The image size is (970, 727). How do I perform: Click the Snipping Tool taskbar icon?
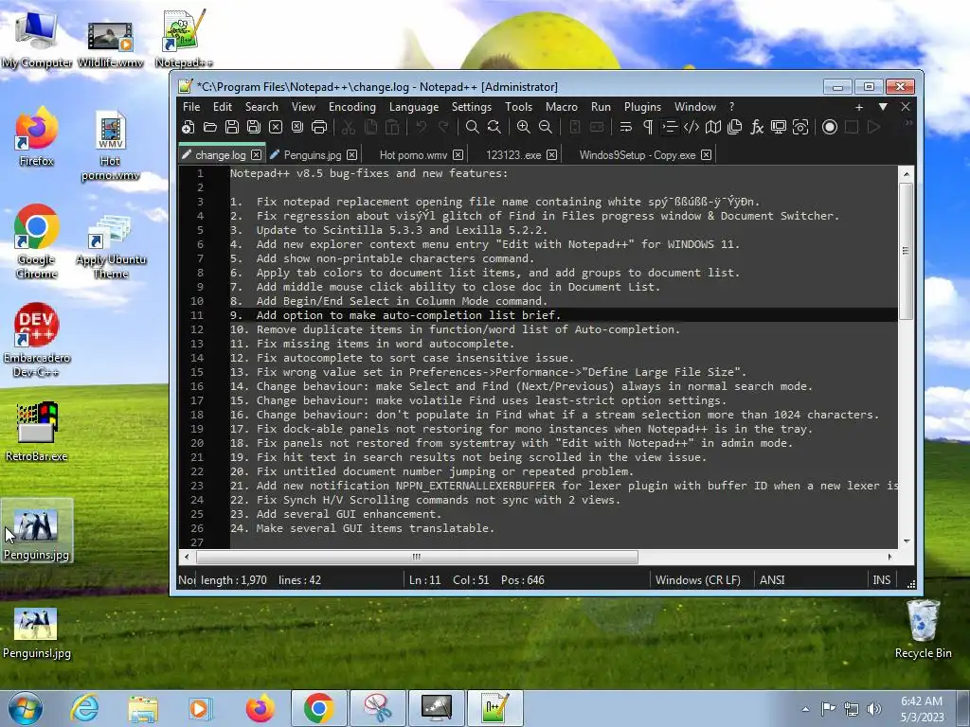pyautogui.click(x=378, y=708)
